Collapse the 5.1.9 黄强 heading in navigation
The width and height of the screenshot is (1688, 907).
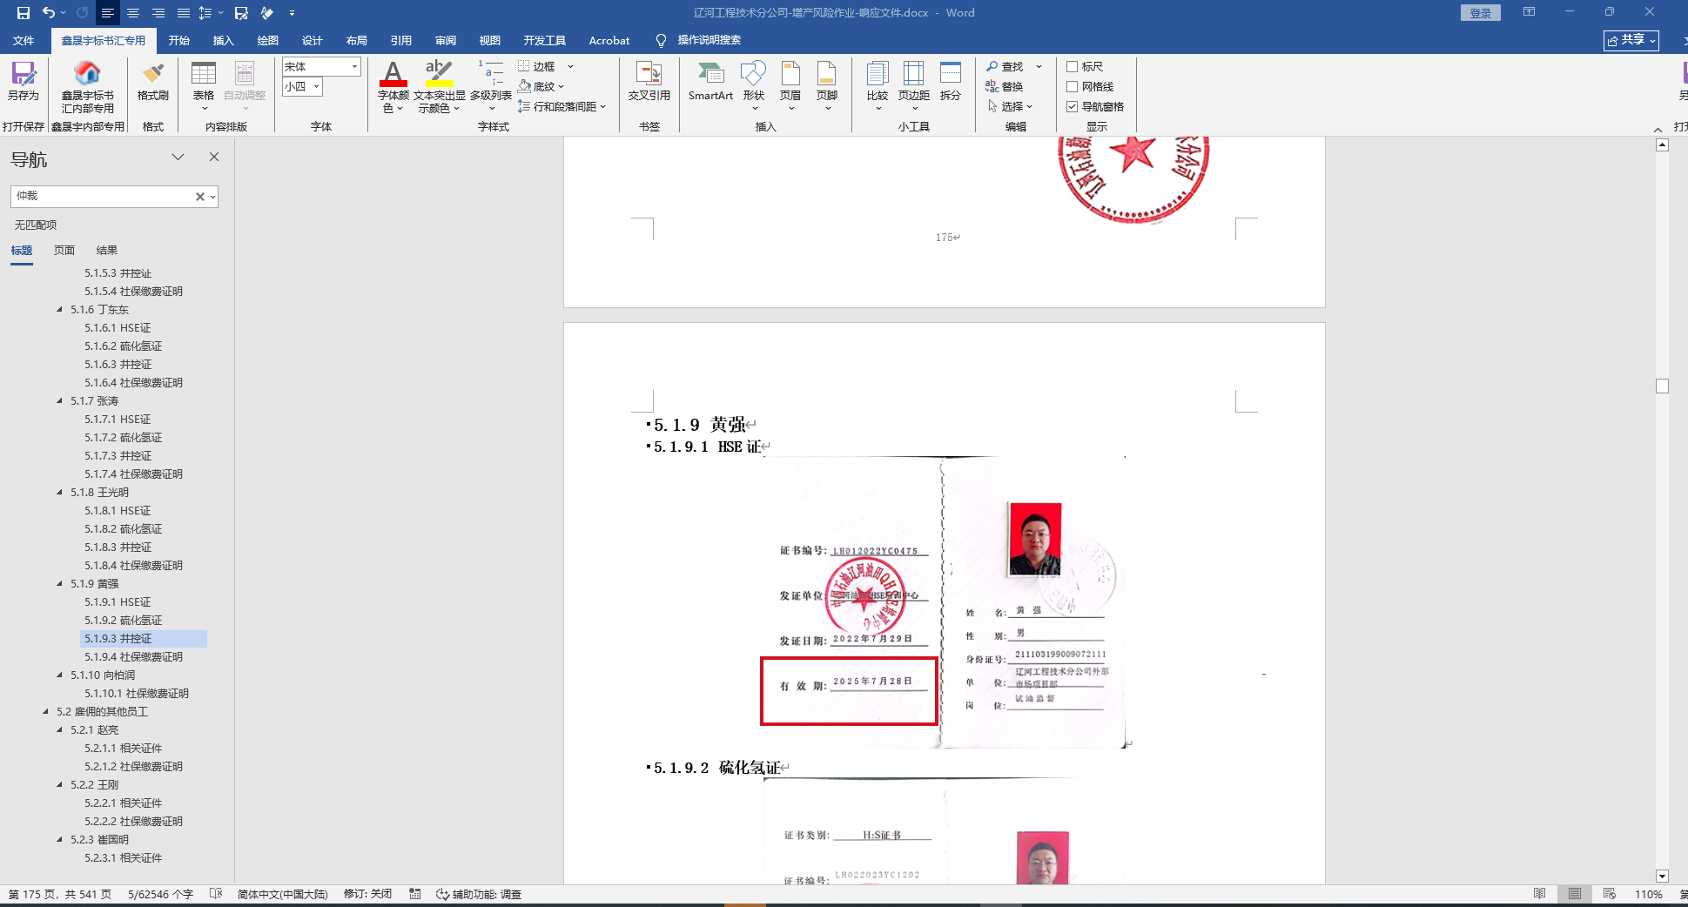[x=60, y=584]
